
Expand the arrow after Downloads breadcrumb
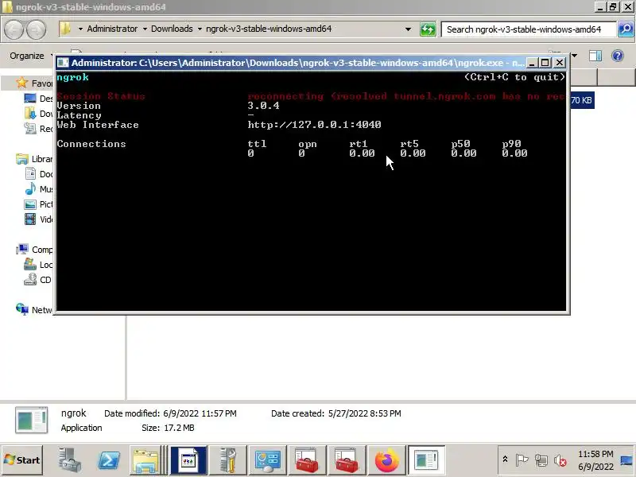200,29
